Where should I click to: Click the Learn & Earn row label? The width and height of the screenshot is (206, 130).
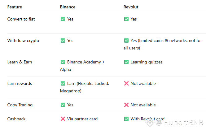click(20, 62)
